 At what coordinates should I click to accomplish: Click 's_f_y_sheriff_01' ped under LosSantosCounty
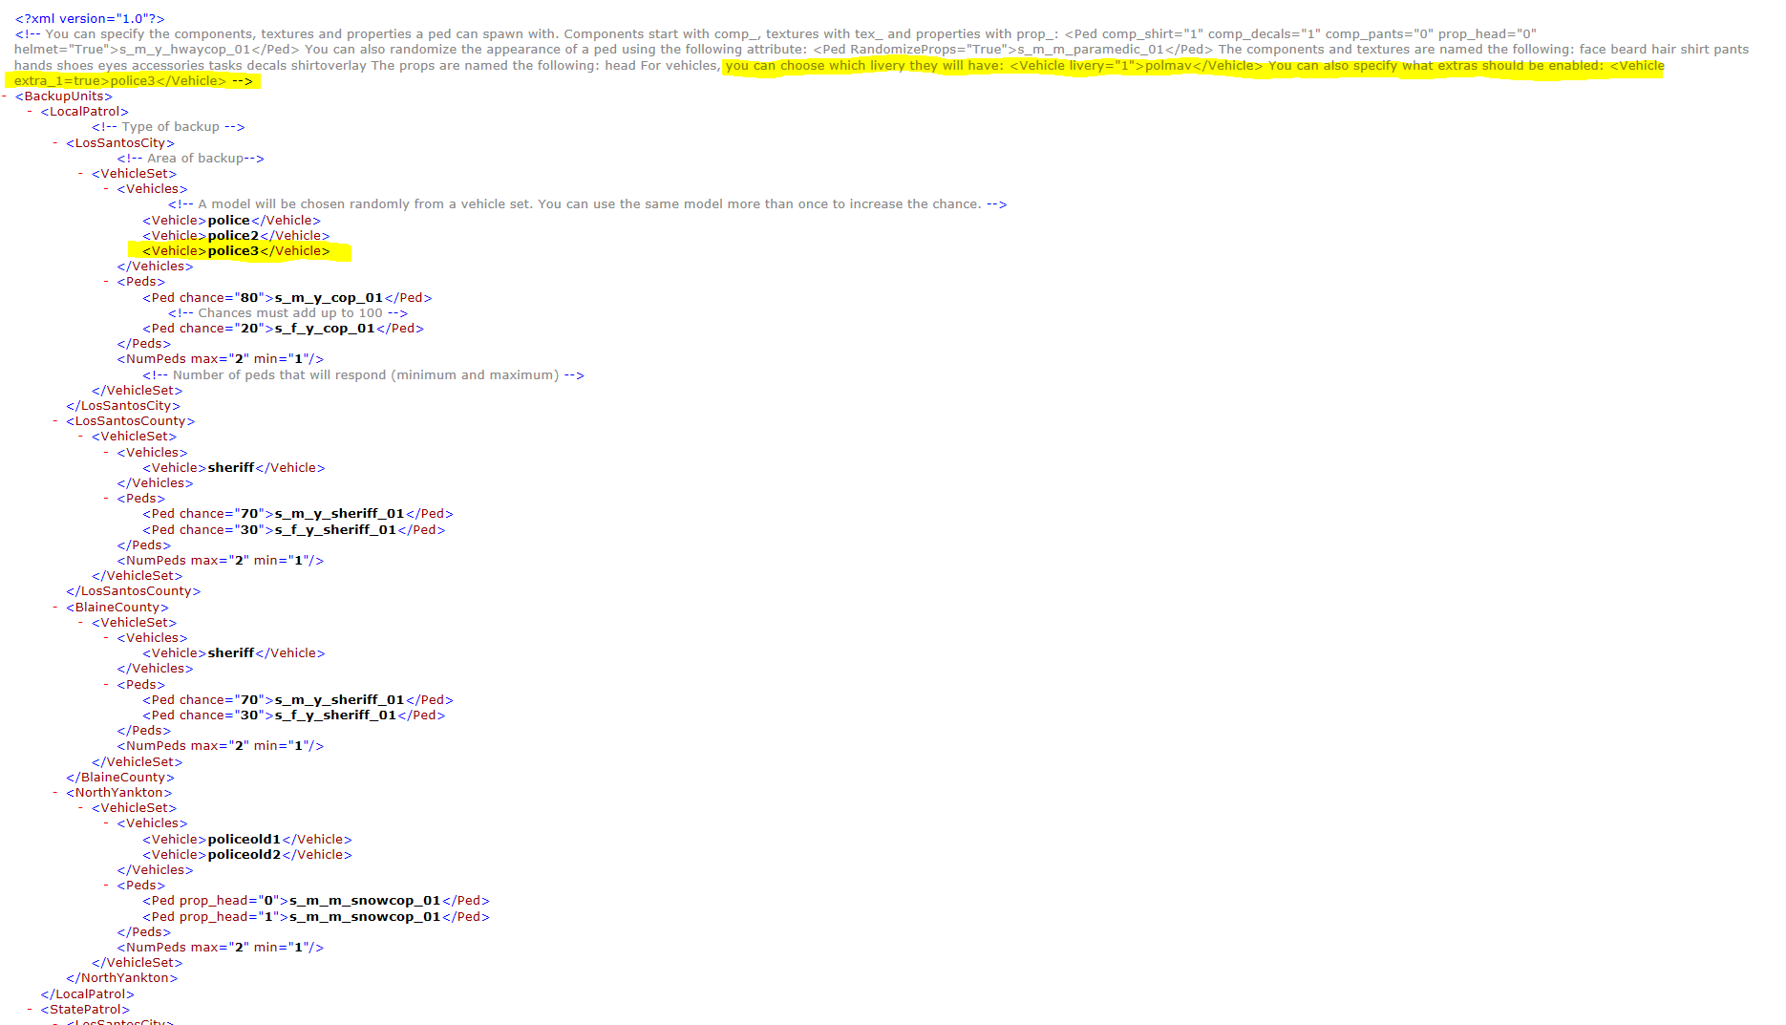coord(336,530)
